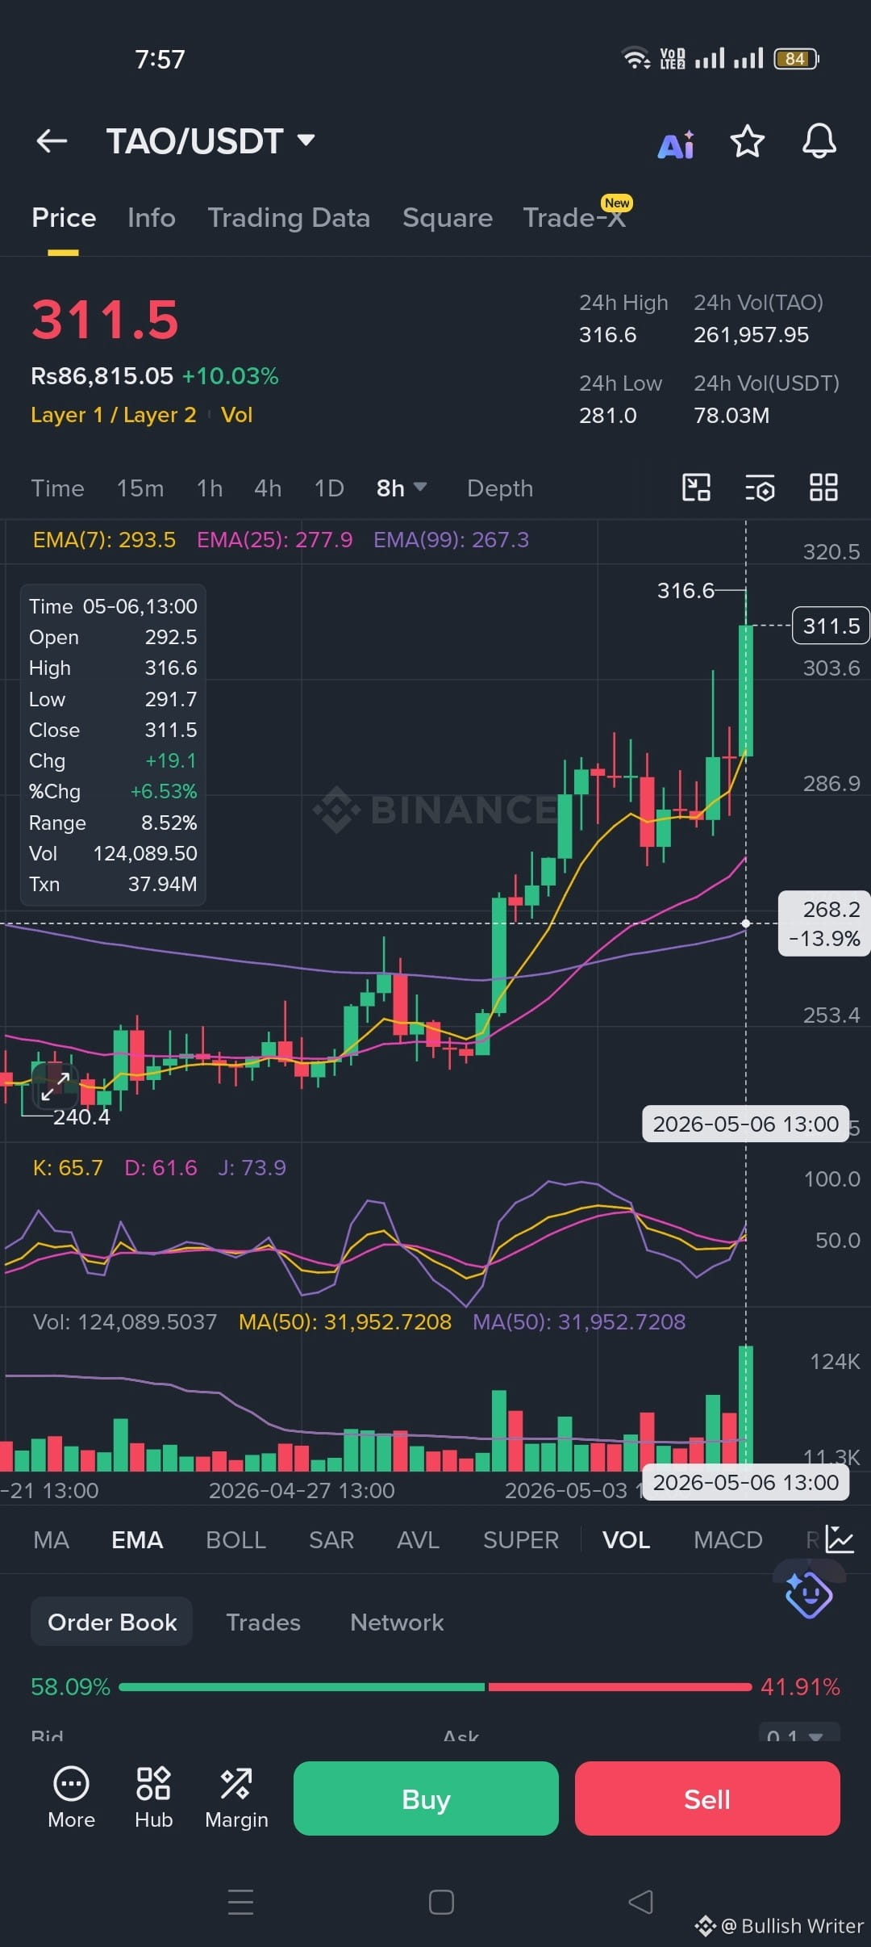This screenshot has width=871, height=1947.
Task: Open the floating AI assistant bot icon
Action: (x=809, y=1595)
